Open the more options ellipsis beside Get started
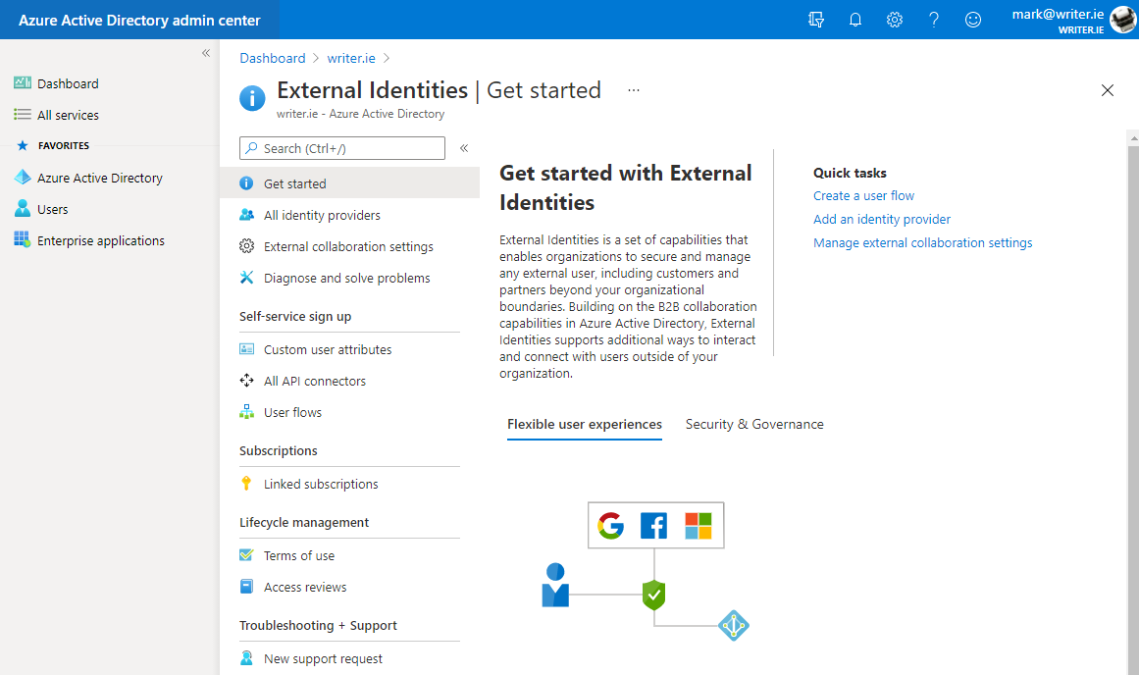The image size is (1139, 675). [x=634, y=90]
